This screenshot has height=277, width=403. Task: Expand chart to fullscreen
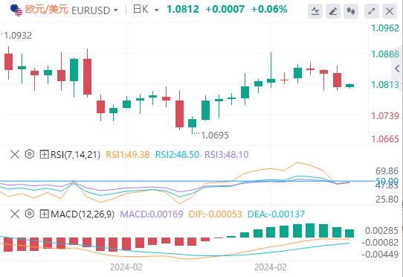(372, 11)
